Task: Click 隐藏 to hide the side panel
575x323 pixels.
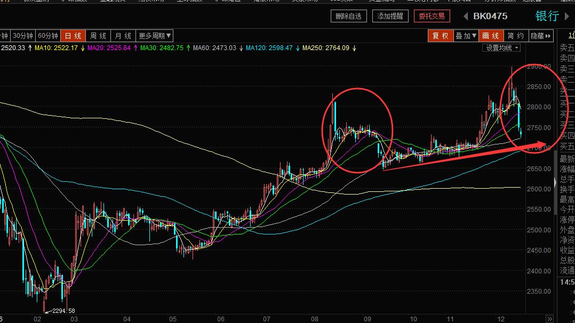Action: pos(541,36)
